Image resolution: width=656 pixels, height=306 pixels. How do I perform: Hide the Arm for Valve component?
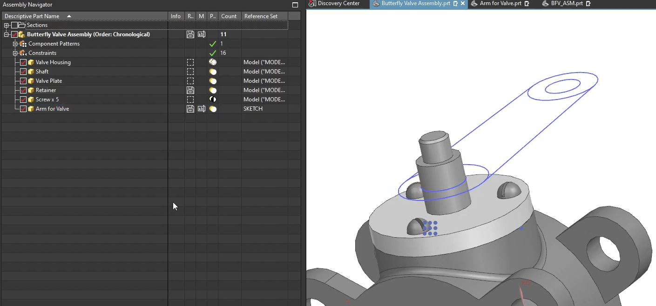pyautogui.click(x=23, y=109)
